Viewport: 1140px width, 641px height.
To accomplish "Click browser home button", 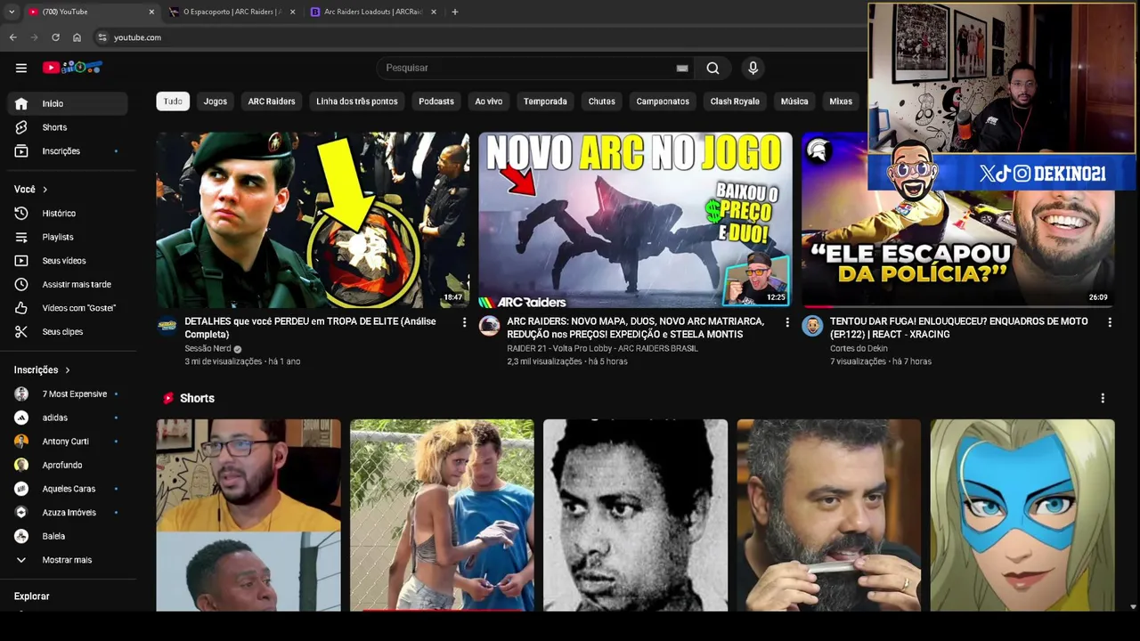I will tap(77, 37).
